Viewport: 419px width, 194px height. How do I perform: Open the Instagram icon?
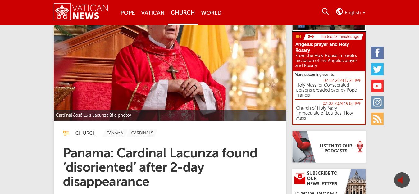coord(377,102)
